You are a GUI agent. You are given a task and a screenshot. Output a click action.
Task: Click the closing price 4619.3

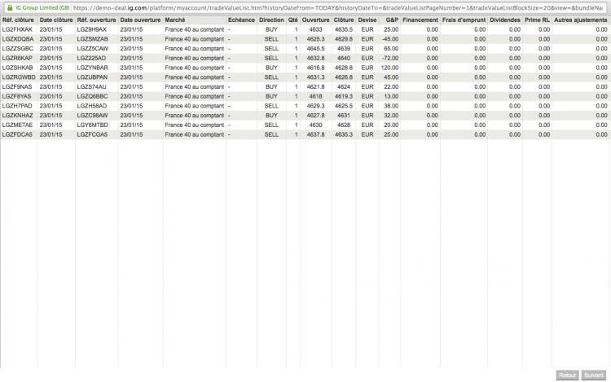point(343,96)
